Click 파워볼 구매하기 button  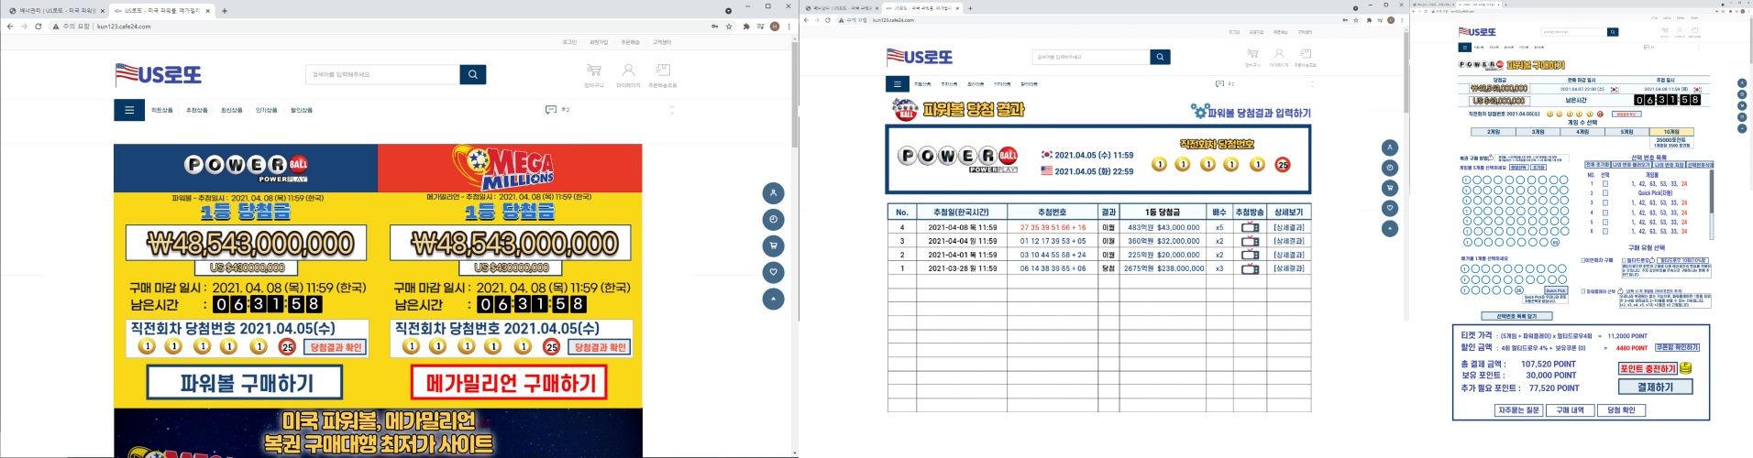tap(246, 383)
